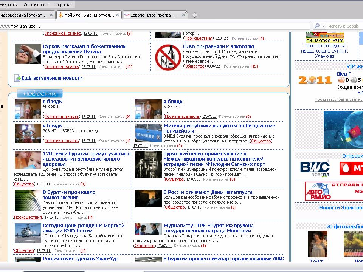Open the search engine dropdown
Image resolution: width=363 pixels, height=272 pixels.
[320, 26]
